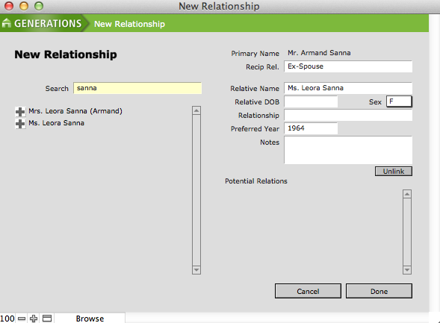Click the Done button
The image size is (440, 323).
[379, 291]
